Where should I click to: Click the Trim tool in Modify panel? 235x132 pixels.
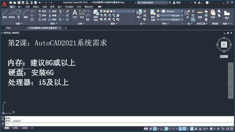click(60, 11)
